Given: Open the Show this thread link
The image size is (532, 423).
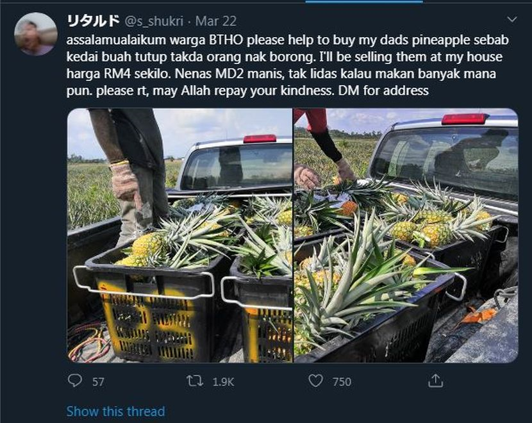Looking at the screenshot, I should 116,411.
